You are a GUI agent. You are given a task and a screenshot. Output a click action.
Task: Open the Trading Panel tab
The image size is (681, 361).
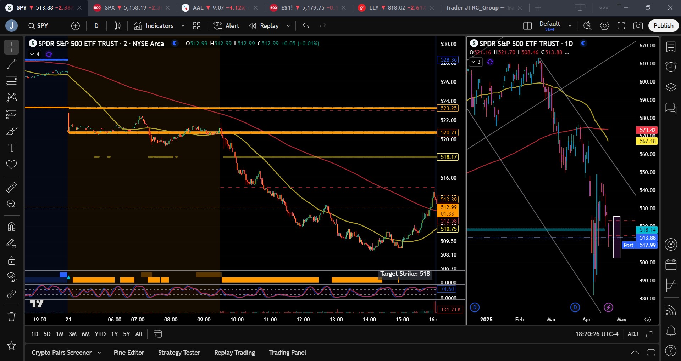(288, 353)
